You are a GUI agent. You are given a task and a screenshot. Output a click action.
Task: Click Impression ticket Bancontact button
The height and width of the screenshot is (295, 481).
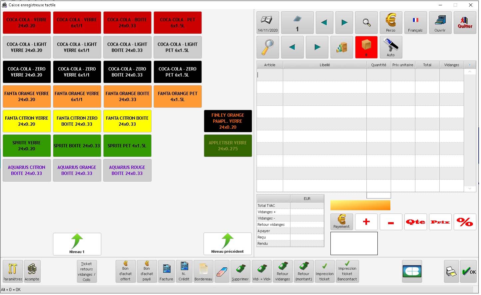click(x=347, y=271)
